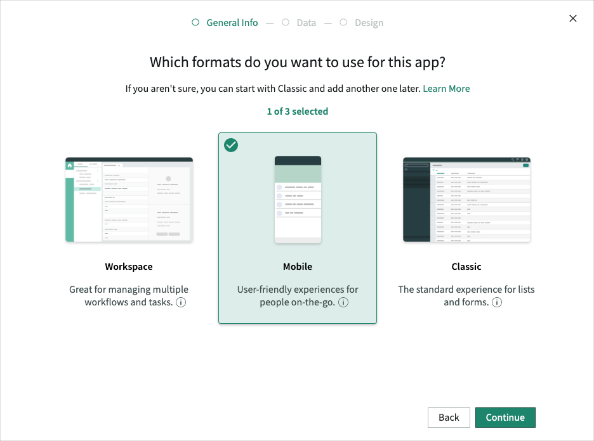This screenshot has width=594, height=441.
Task: Open the Mobile info tooltip
Action: (x=343, y=303)
